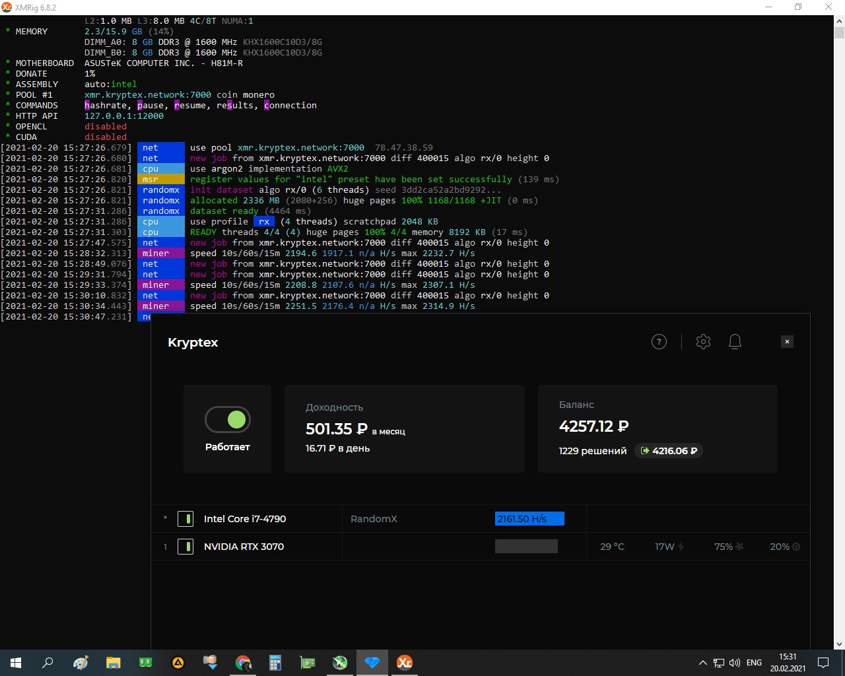Click the Kryptex diamond taskbar icon
The height and width of the screenshot is (676, 845).
[x=372, y=662]
